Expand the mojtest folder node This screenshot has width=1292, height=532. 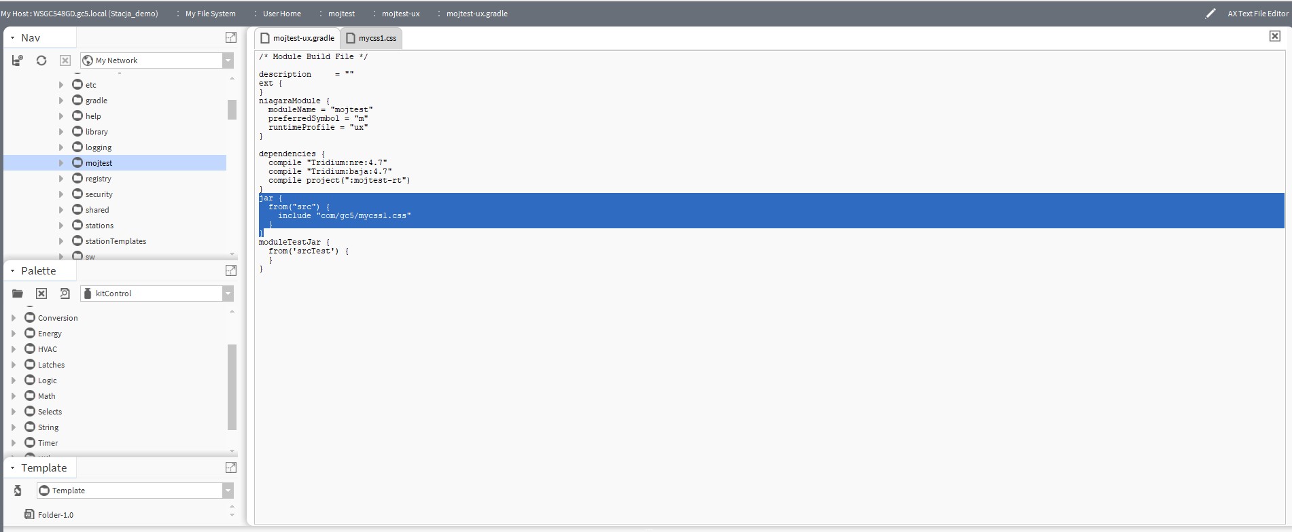click(x=61, y=163)
